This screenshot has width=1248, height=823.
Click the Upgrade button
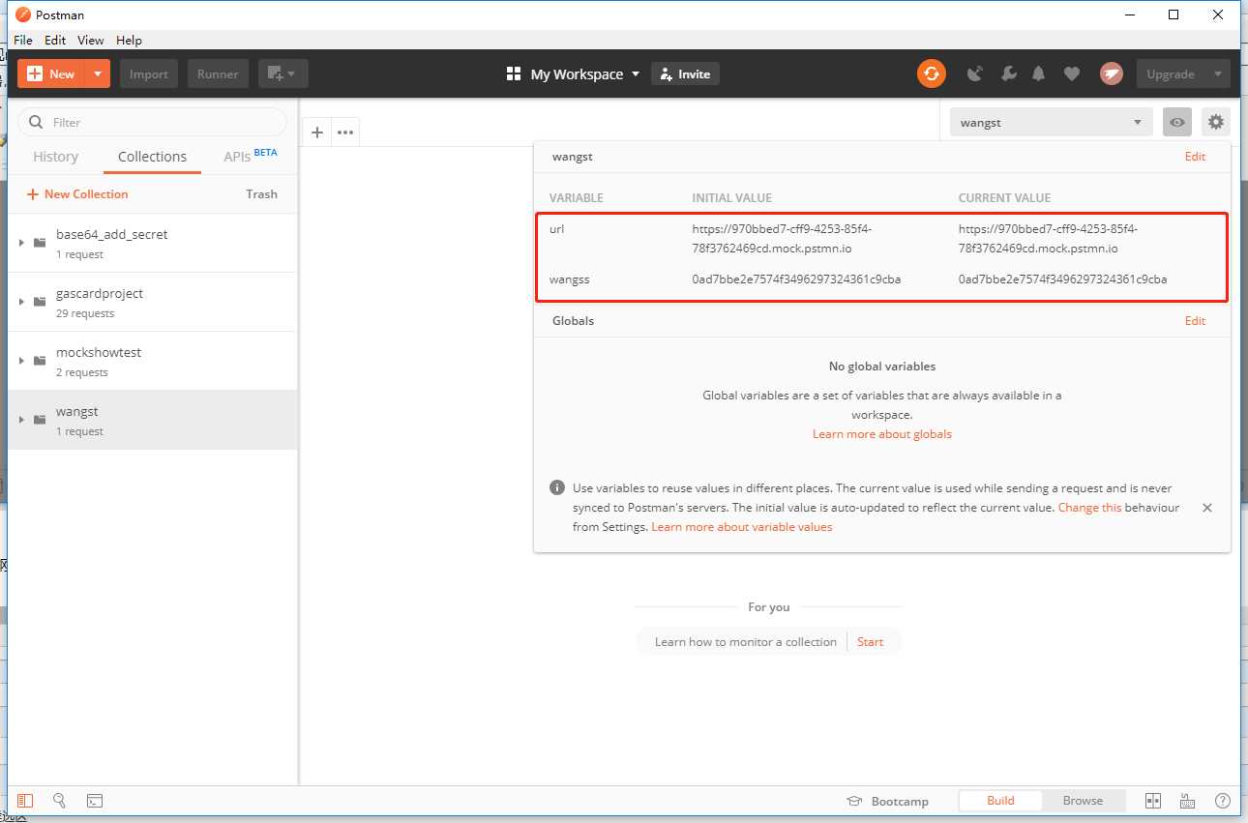pos(1171,73)
